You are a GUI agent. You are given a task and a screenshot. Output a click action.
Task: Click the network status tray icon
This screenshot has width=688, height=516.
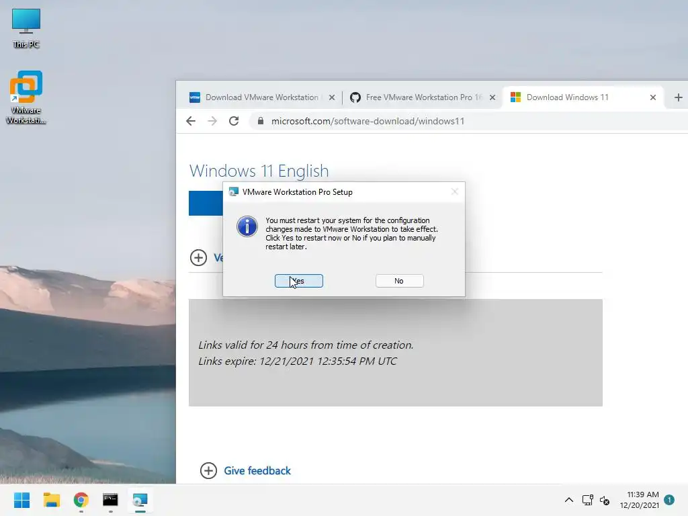pos(587,500)
